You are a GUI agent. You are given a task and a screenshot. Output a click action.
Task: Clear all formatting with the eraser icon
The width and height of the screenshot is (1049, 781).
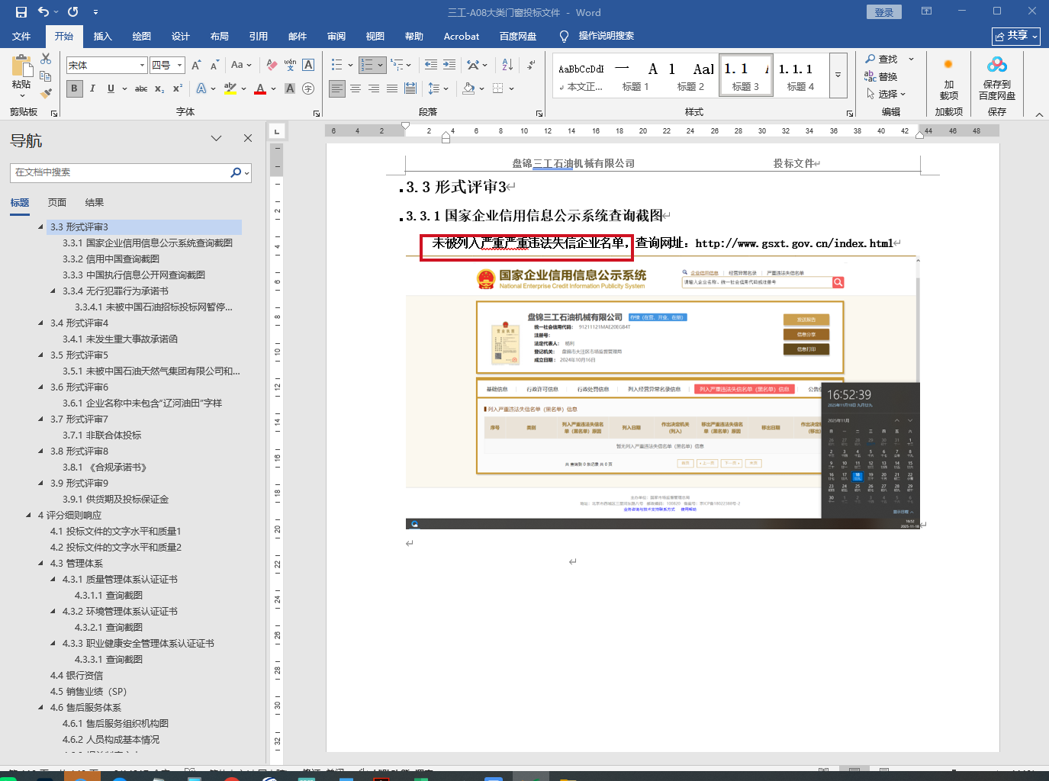click(x=272, y=65)
